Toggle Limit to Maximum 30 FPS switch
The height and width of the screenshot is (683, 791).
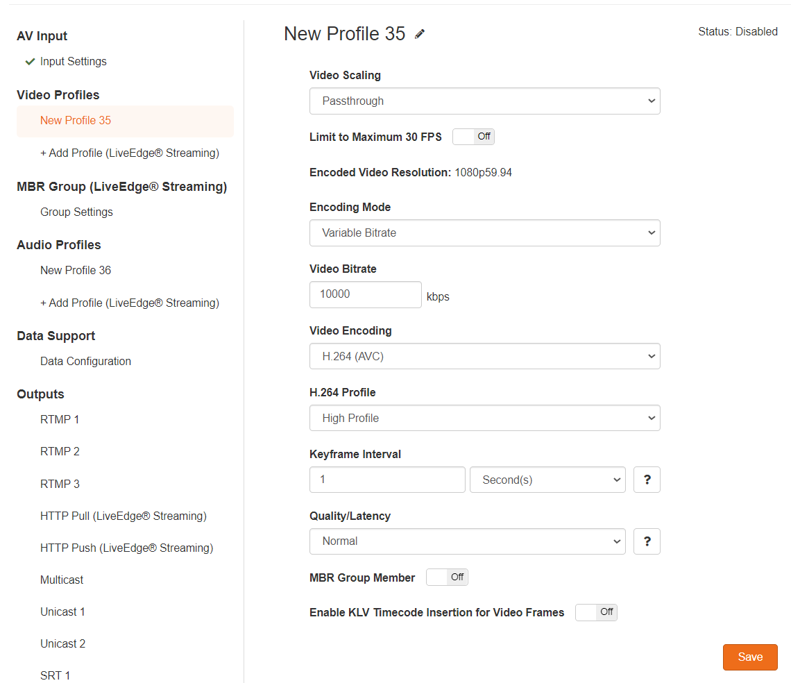[473, 137]
